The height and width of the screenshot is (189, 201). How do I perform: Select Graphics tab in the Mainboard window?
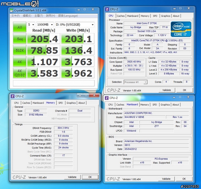(x=165, y=105)
